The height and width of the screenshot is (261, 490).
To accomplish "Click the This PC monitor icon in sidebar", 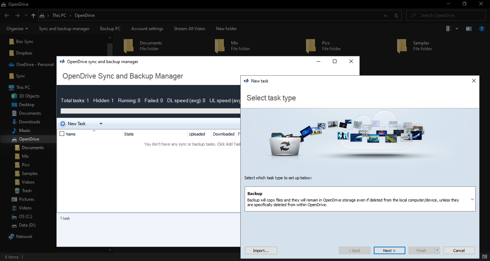I will point(11,87).
